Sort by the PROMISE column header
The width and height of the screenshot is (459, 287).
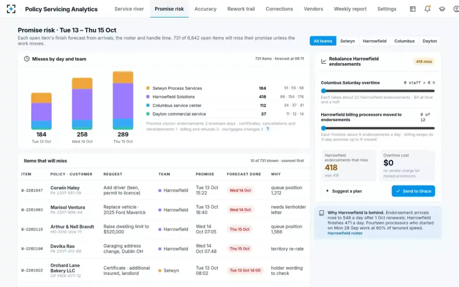[x=205, y=174]
